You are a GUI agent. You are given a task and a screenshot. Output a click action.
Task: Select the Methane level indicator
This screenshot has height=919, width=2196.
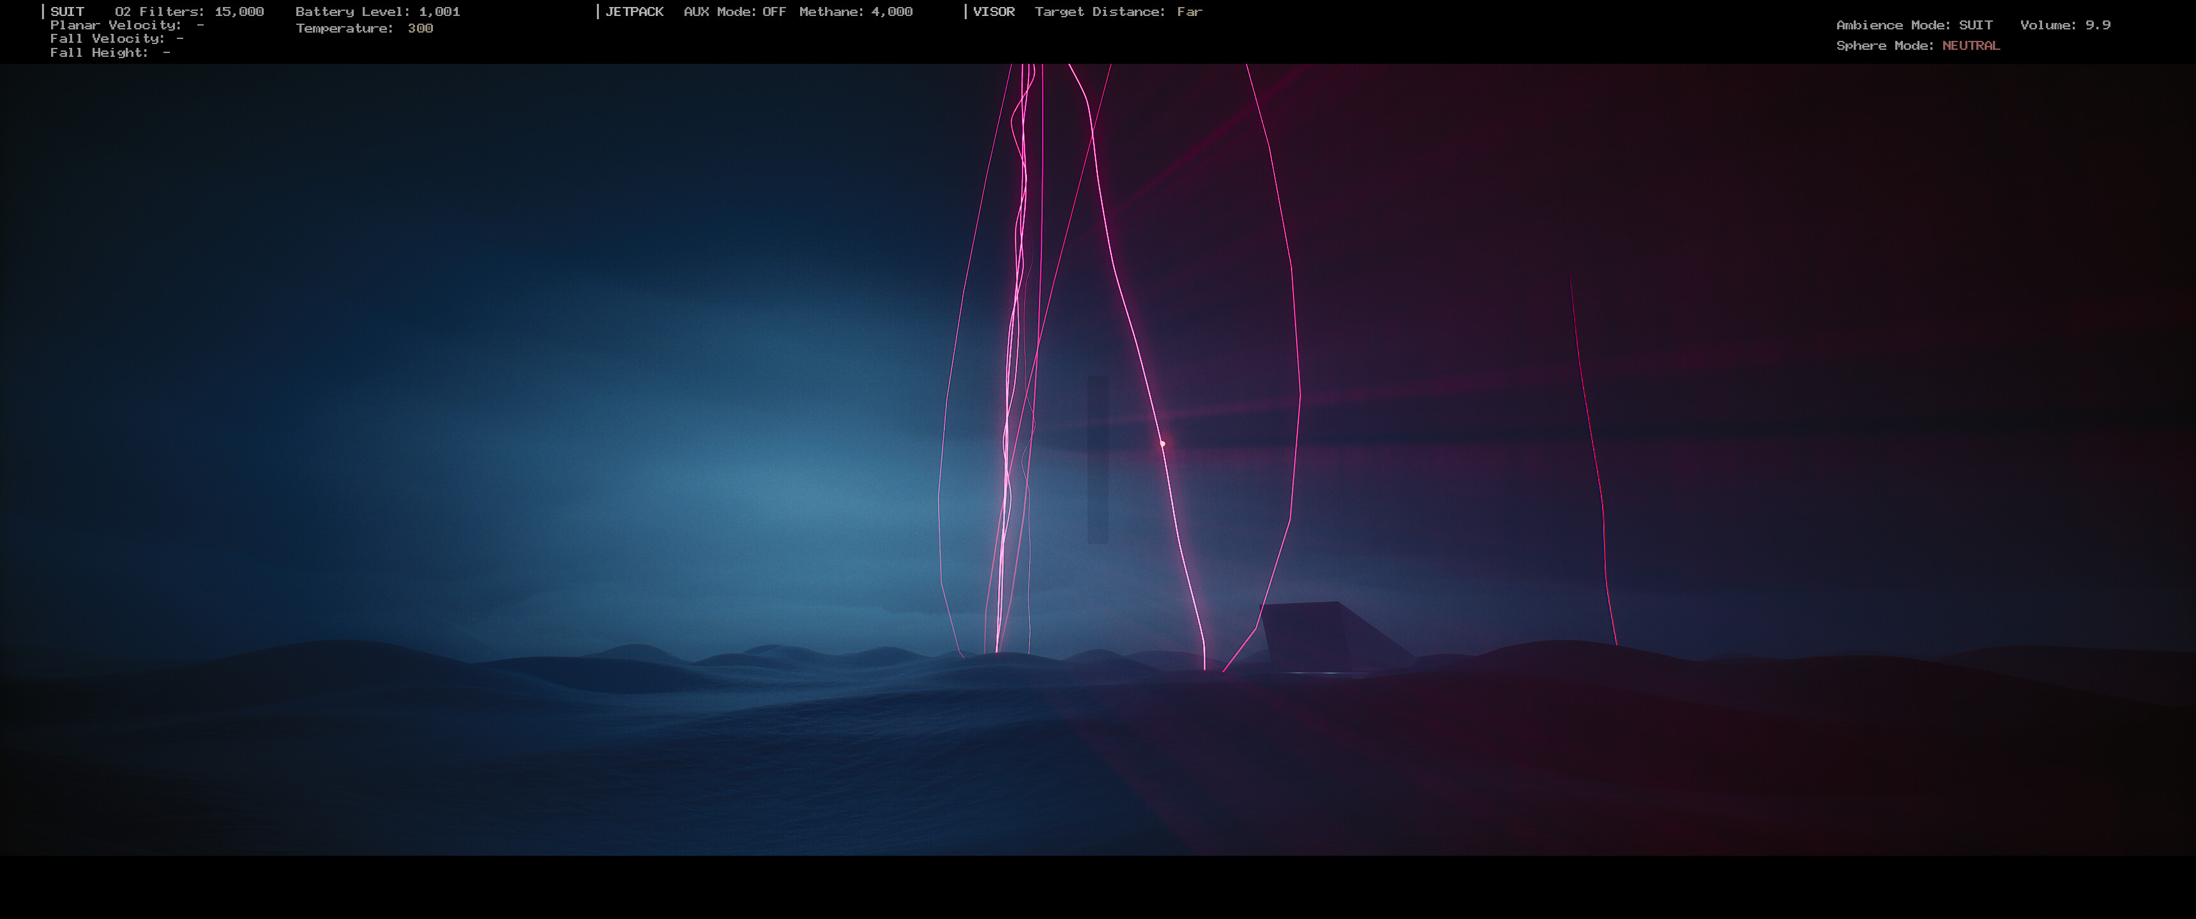[855, 11]
